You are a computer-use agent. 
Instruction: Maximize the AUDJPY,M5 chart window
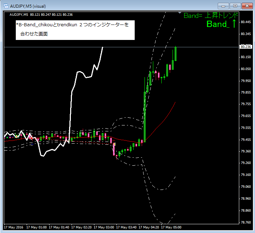(235, 6)
